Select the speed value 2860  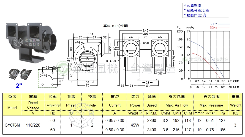152,121
